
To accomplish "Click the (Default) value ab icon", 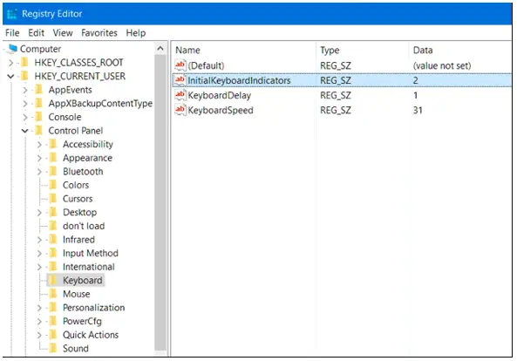I will coord(180,65).
